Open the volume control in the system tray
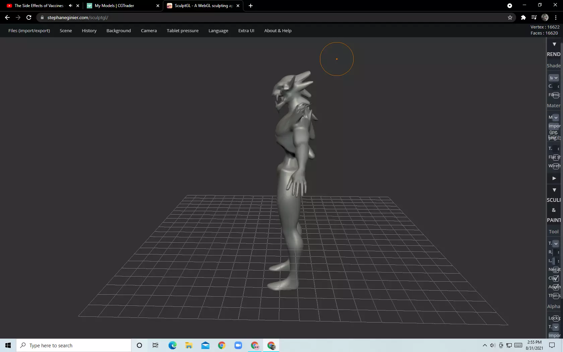This screenshot has width=563, height=352. coord(492,345)
